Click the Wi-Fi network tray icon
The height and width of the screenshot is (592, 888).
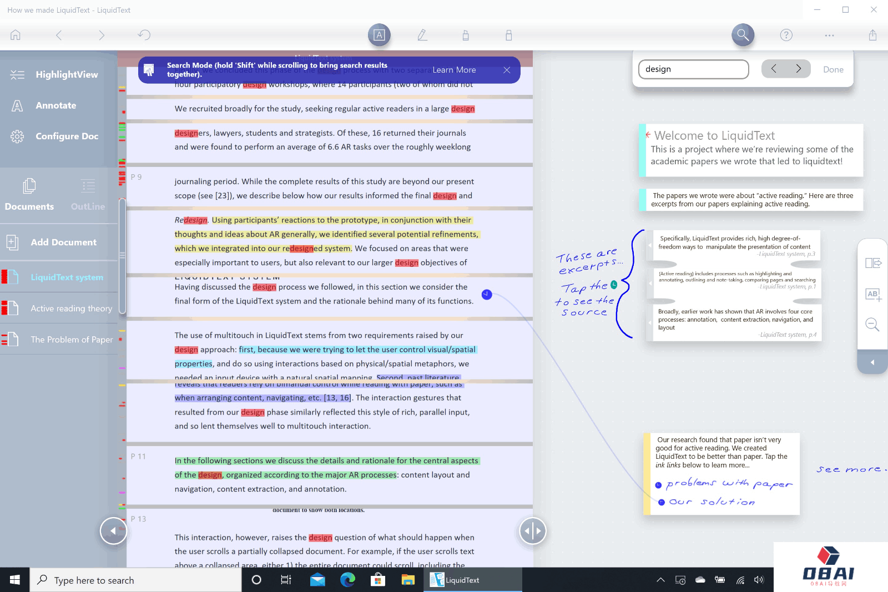coord(740,580)
